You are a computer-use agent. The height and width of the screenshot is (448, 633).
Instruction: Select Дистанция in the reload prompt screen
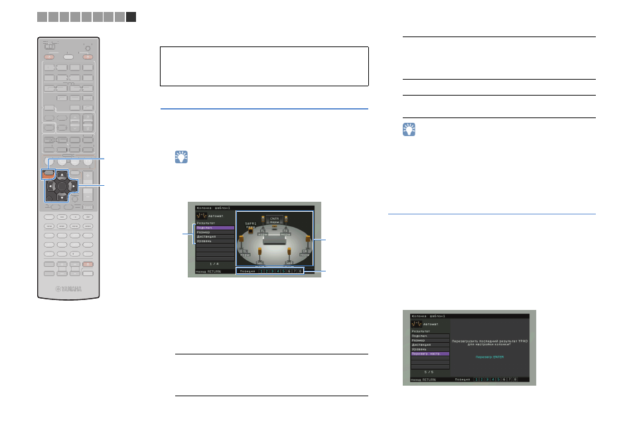[431, 345]
